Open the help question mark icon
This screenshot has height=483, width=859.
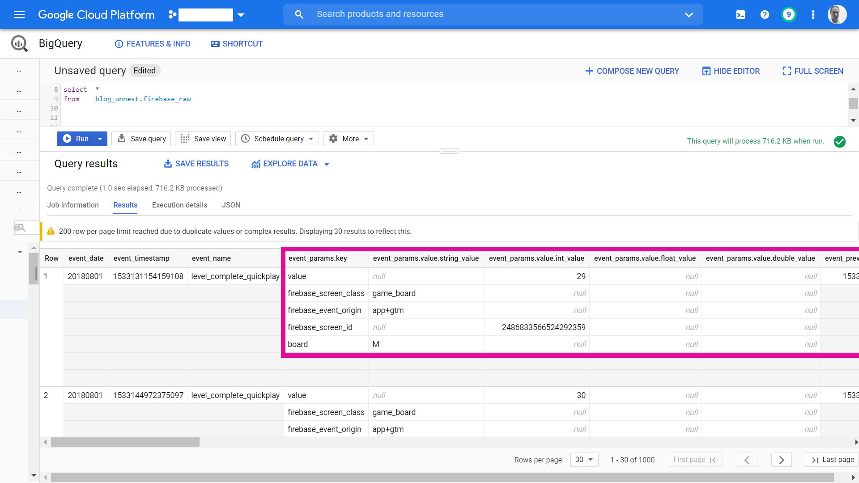[765, 15]
